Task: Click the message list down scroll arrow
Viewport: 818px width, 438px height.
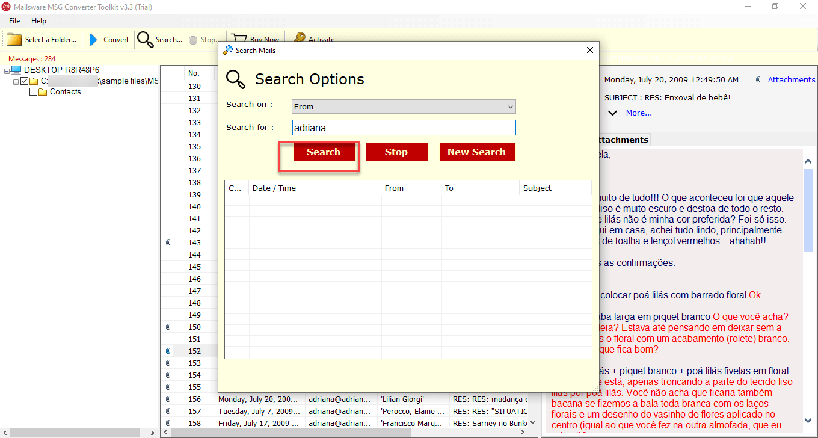Action: (532, 423)
